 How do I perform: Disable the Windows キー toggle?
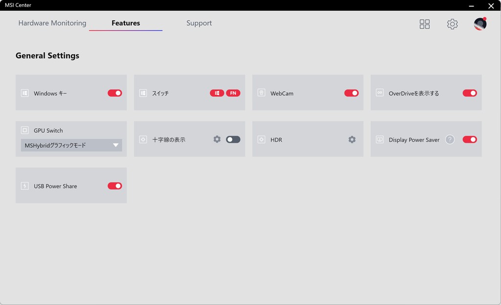[x=115, y=93]
